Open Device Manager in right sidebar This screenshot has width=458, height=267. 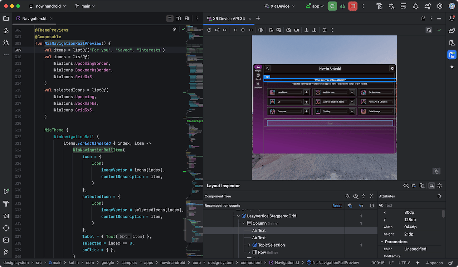(x=452, y=43)
